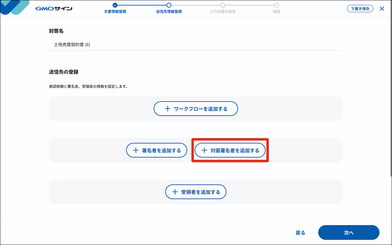This screenshot has height=245, width=392.
Task: Save draft with 下書き保存 button
Action: (x=360, y=9)
